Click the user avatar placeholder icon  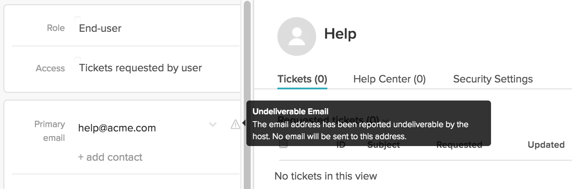tap(296, 36)
